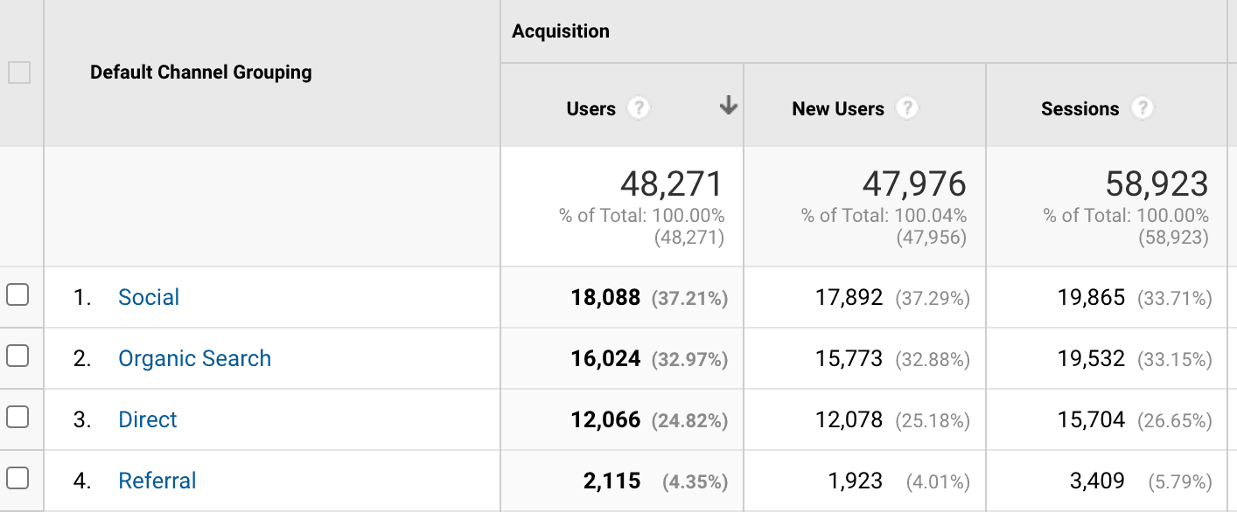Select the Organic Search row checkbox
Viewport: 1237px width, 512px height.
(x=17, y=356)
